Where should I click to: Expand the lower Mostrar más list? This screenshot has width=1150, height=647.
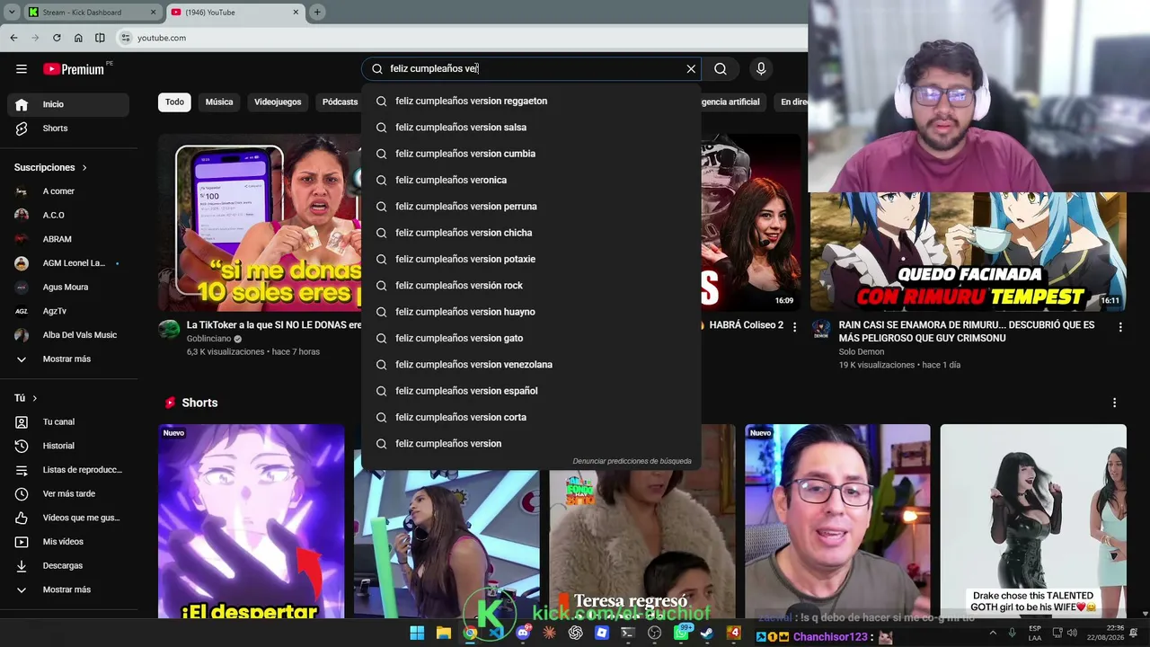click(x=68, y=589)
